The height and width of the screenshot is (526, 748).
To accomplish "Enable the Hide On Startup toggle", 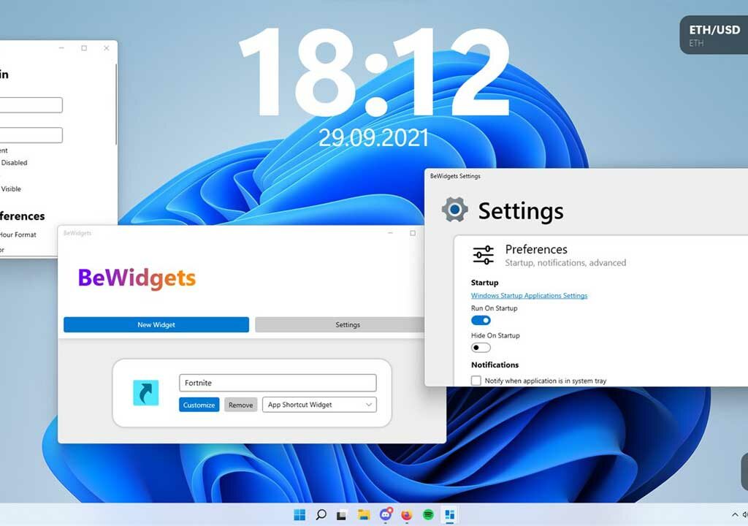I will (480, 347).
